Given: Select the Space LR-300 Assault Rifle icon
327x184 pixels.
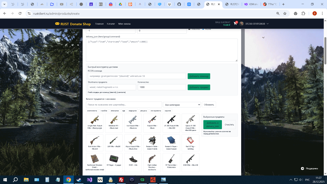Looking at the screenshot, I should pos(190,120).
